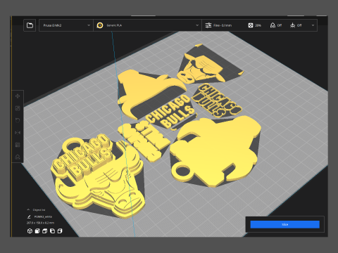Click the print profile sliders icon
The width and height of the screenshot is (338, 253).
click(x=208, y=25)
